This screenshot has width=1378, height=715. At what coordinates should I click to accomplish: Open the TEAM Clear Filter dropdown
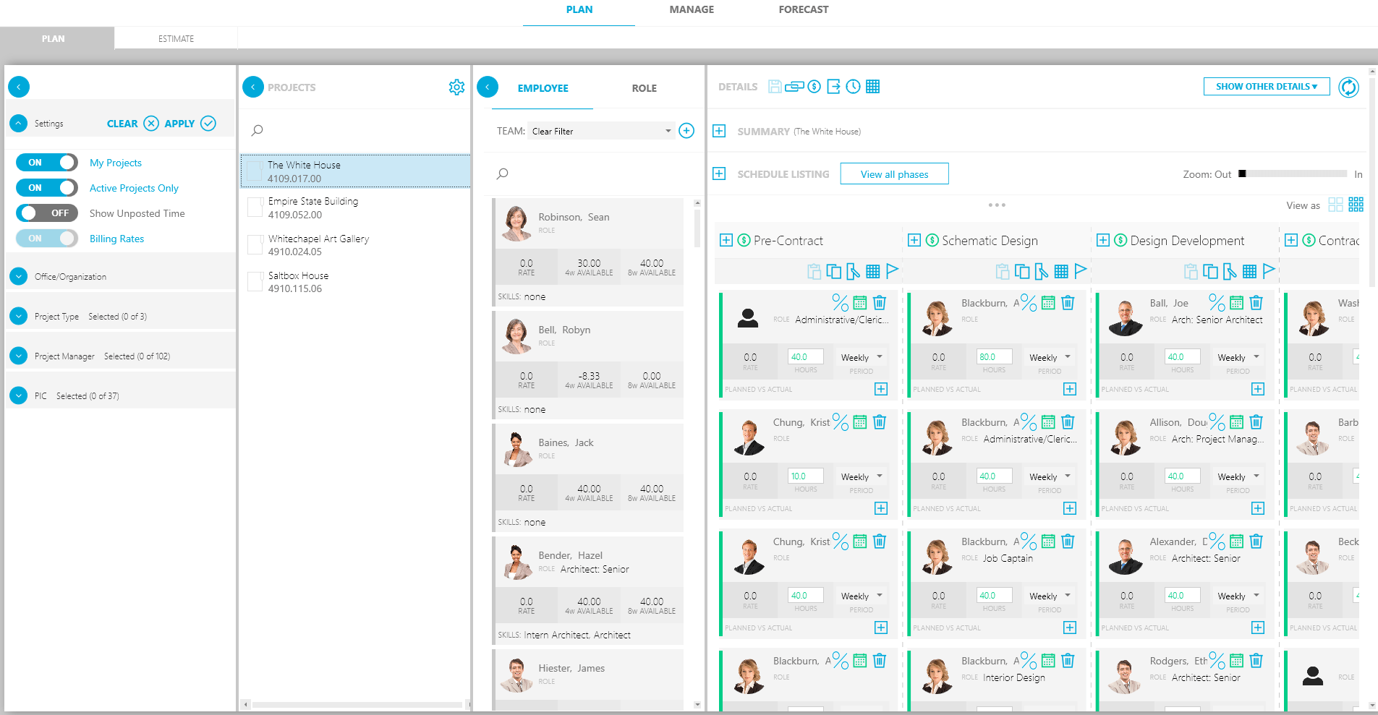tap(601, 131)
